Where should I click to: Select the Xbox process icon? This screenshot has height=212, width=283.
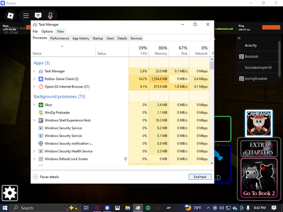point(41,105)
